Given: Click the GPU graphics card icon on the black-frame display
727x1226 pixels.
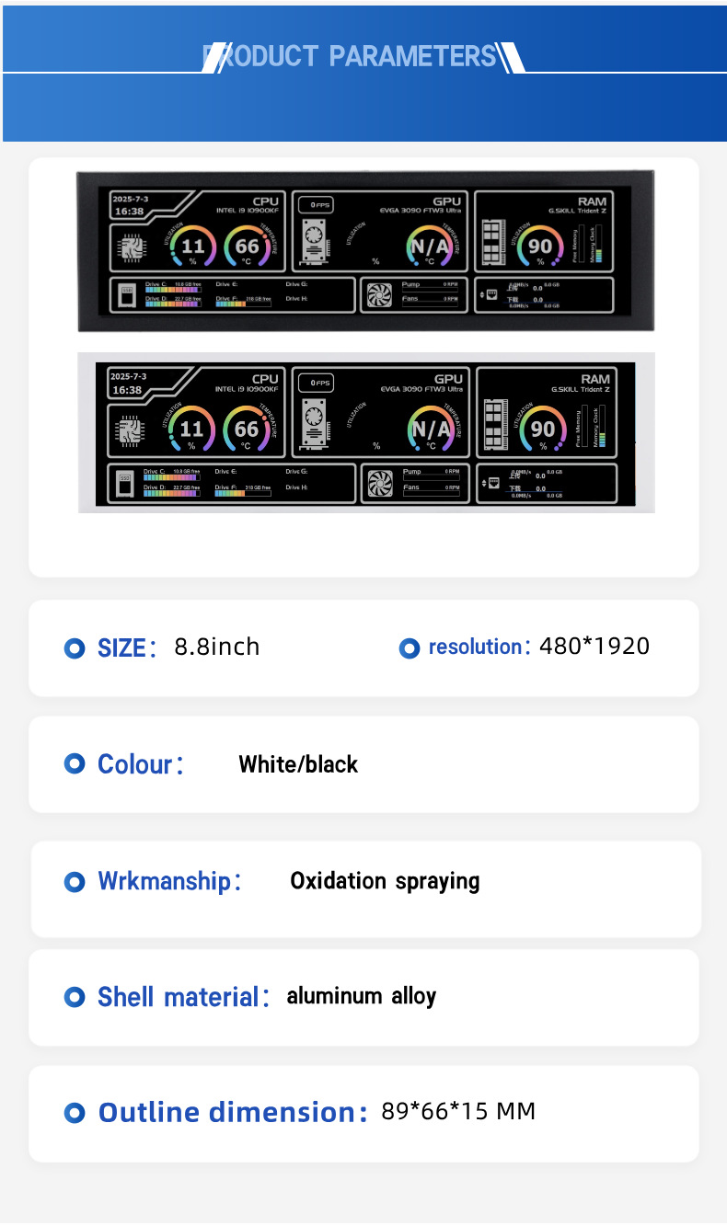Looking at the screenshot, I should tap(315, 241).
